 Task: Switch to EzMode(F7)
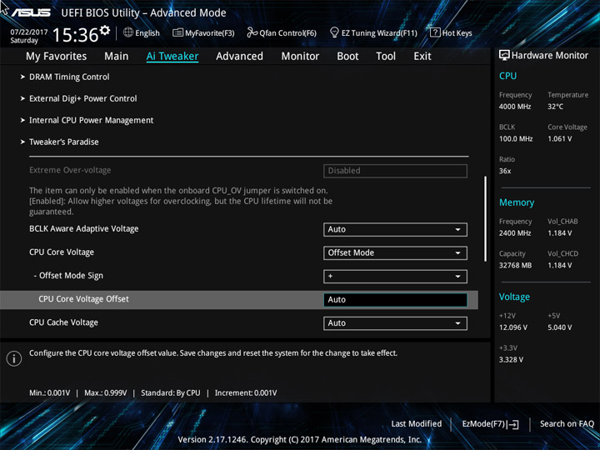tap(483, 424)
